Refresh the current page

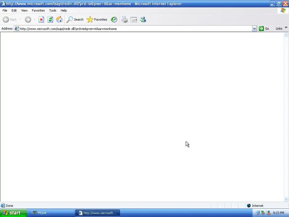point(50,19)
